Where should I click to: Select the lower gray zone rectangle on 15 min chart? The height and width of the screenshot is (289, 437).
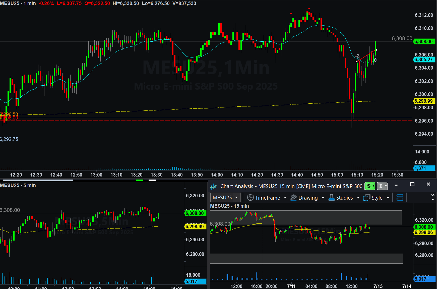(306, 258)
